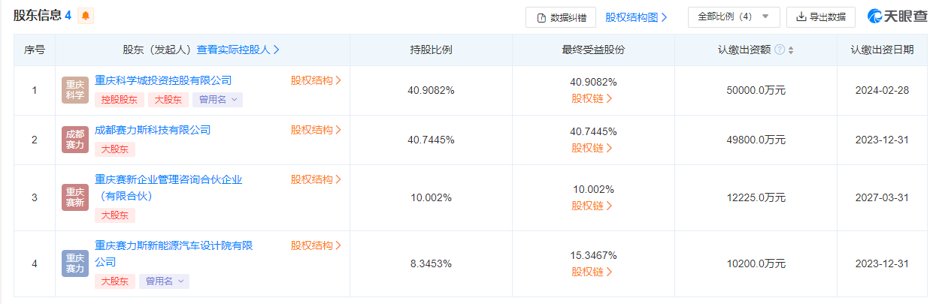The height and width of the screenshot is (304, 933).
Task: Open 股权链 for the 40.7445% row
Action: pyautogui.click(x=592, y=148)
